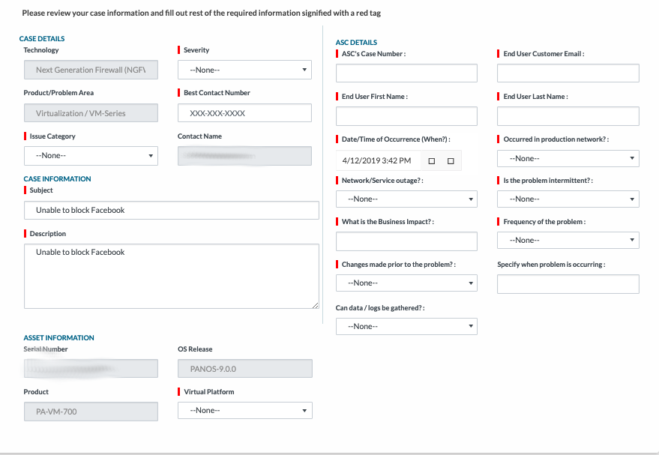Expand the Changes made prior to the problem dropdown
The image size is (659, 455).
click(x=406, y=283)
